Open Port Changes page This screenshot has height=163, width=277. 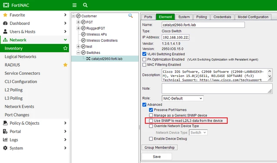coord(17,115)
